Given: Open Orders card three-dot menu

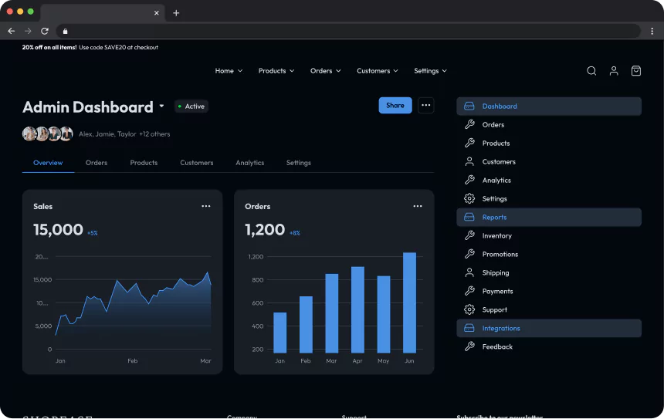Looking at the screenshot, I should click(418, 206).
